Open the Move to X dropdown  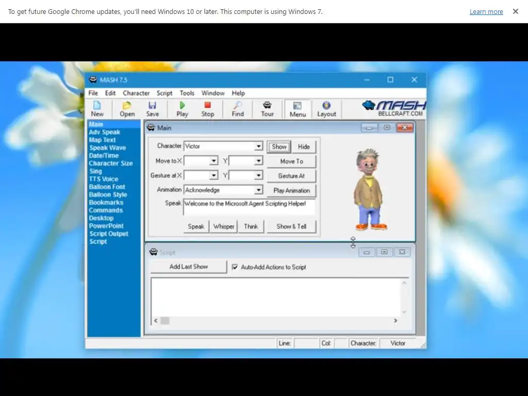(213, 161)
